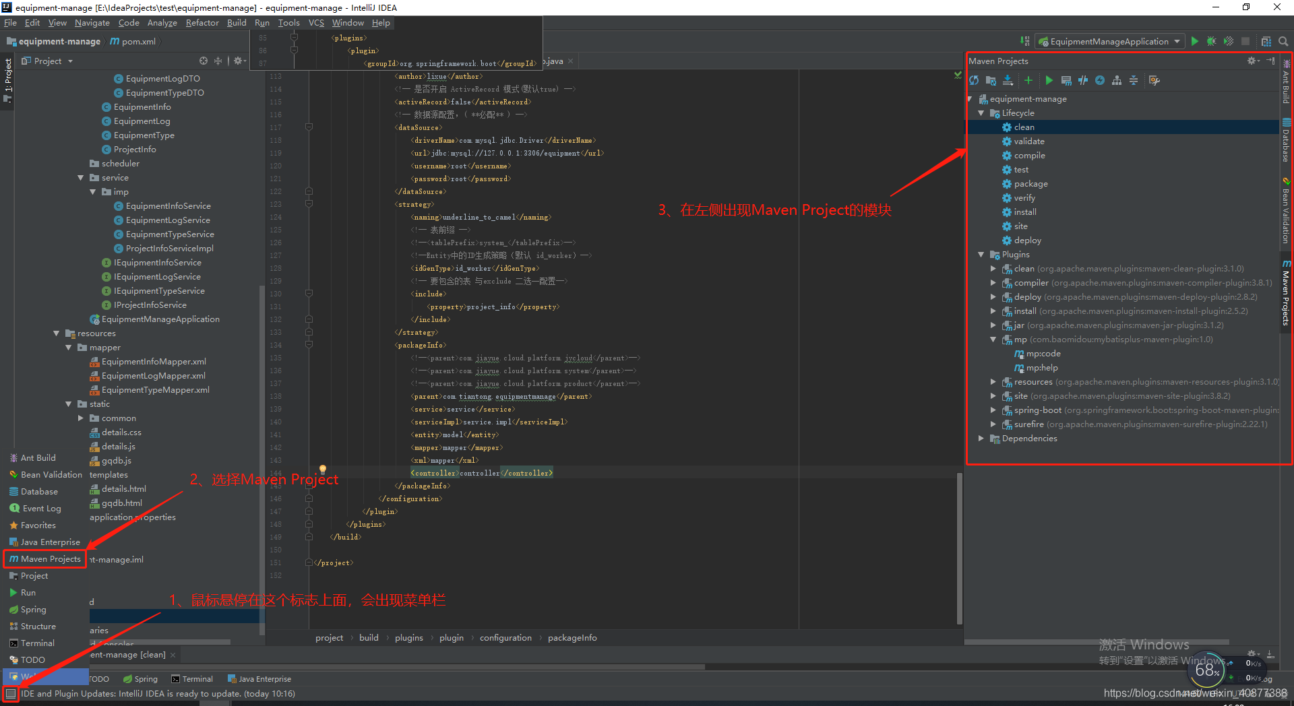Open Project Structure icon in toolbar
The image size is (1294, 706).
(1266, 41)
